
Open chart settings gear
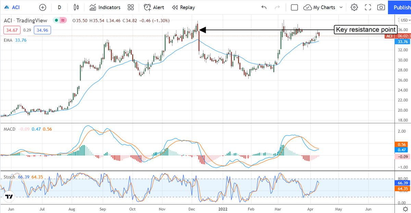354,7
